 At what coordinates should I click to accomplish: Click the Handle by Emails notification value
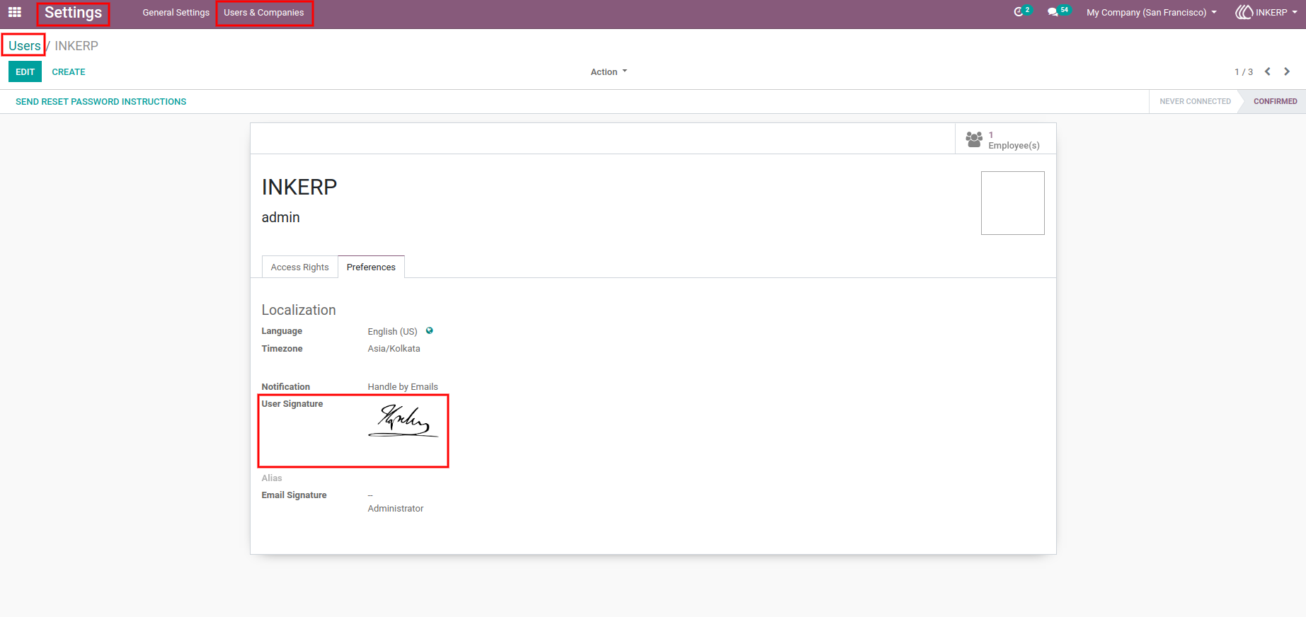tap(403, 386)
